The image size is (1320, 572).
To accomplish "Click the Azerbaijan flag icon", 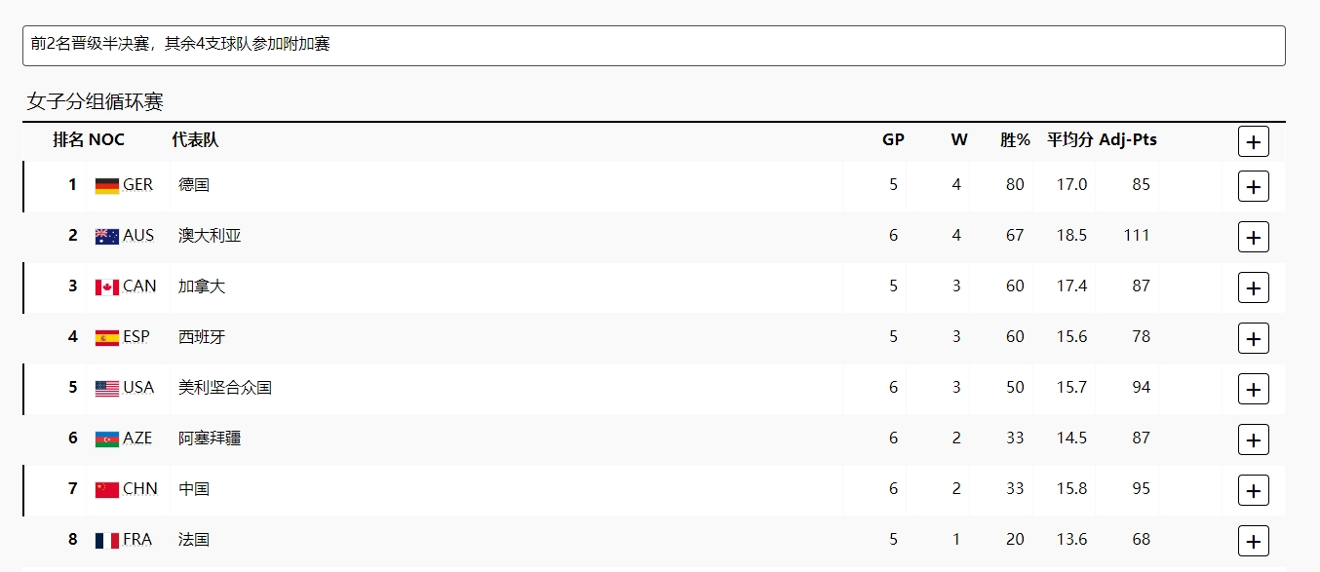I will [106, 439].
